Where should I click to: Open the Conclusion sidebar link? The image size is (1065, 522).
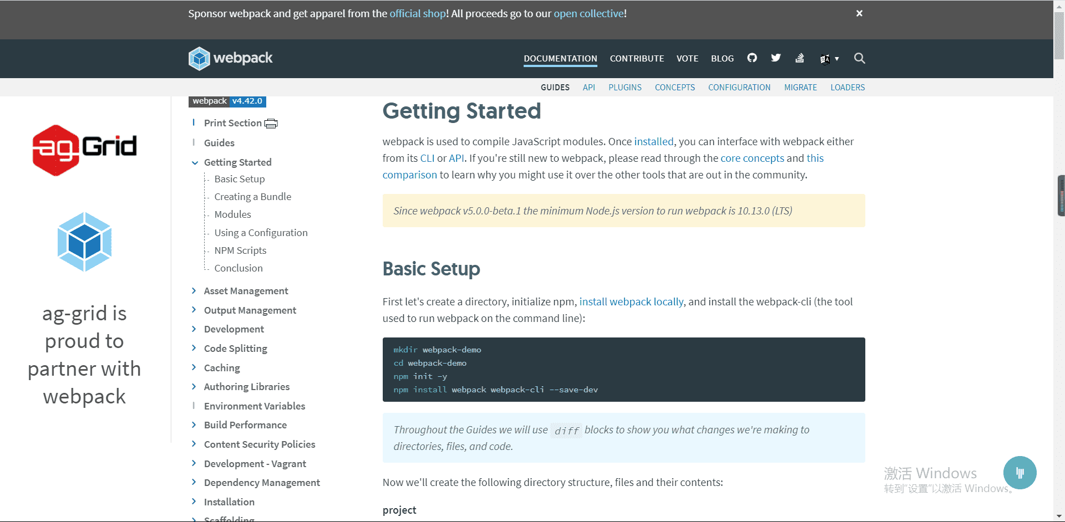click(x=239, y=268)
